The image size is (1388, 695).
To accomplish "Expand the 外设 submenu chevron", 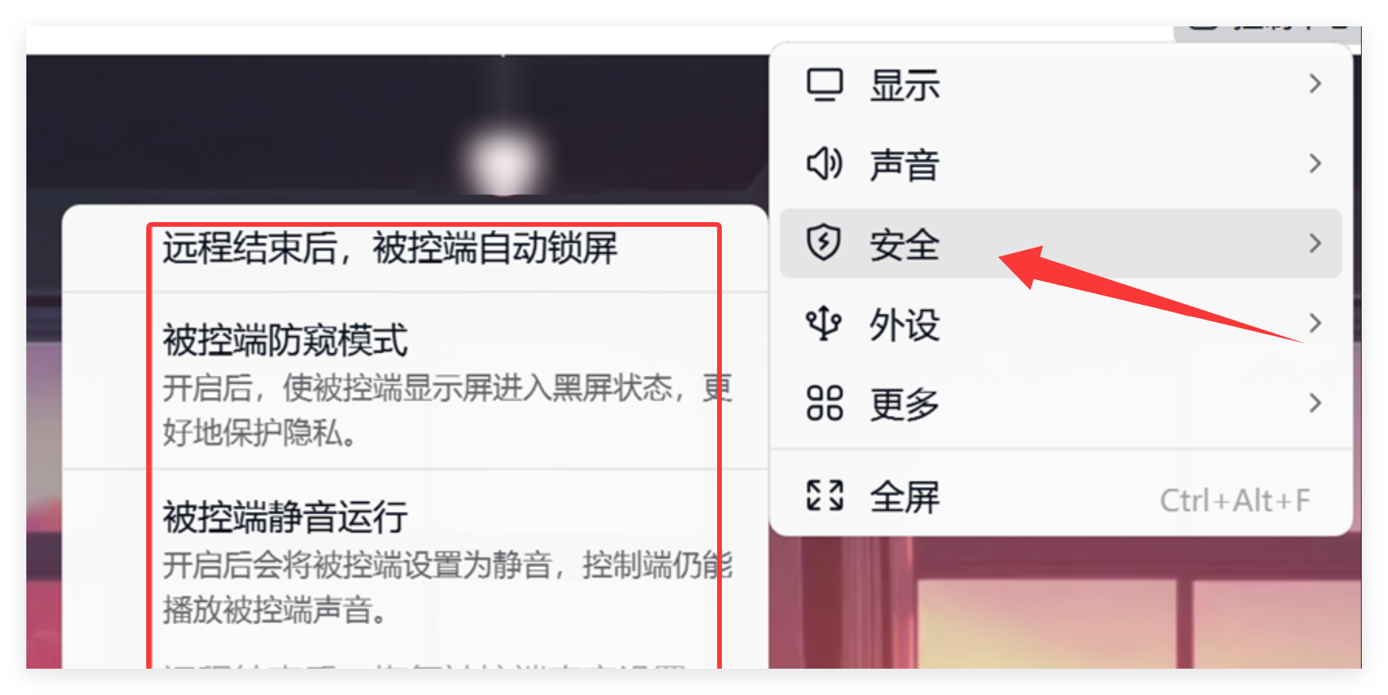I will click(x=1314, y=323).
